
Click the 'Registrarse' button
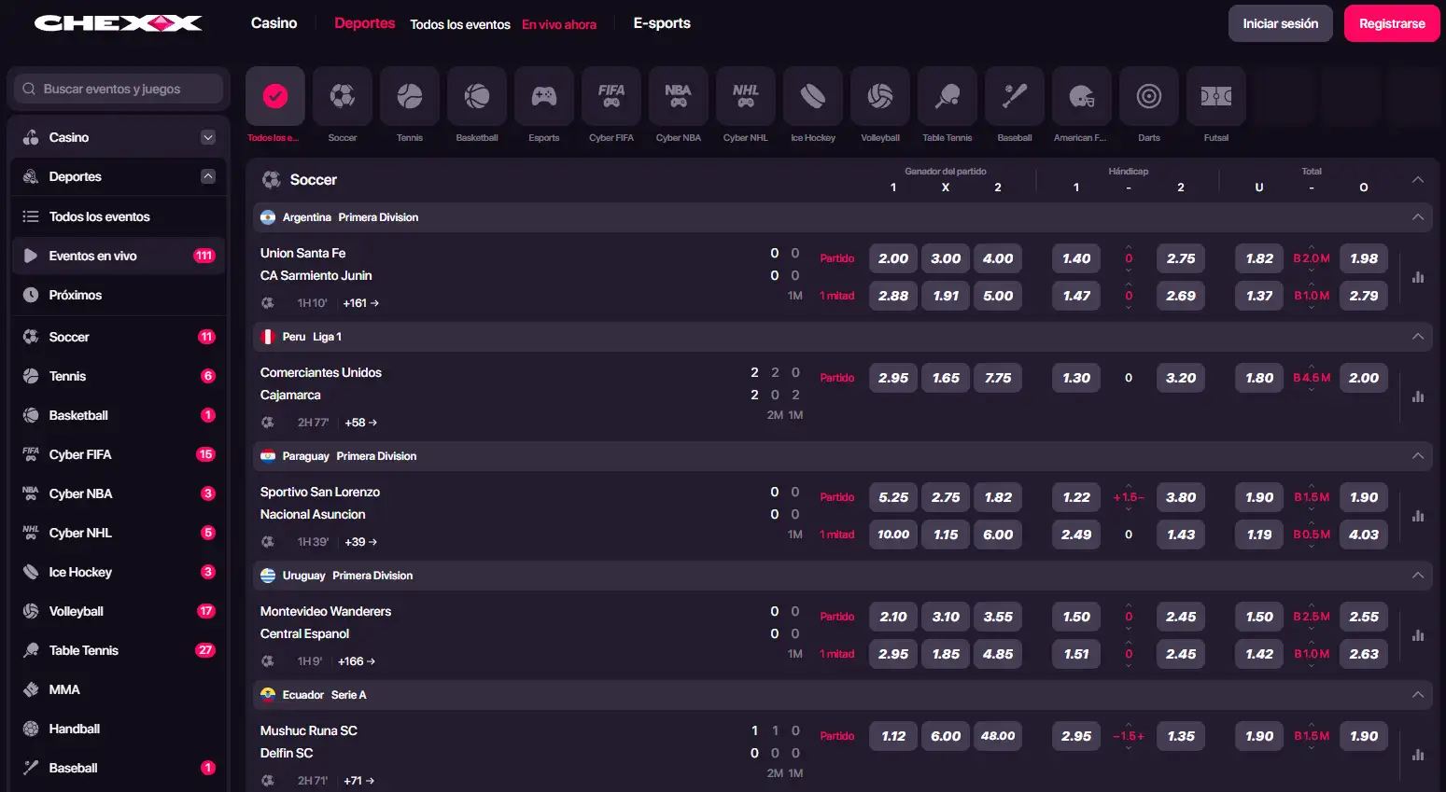click(x=1392, y=23)
